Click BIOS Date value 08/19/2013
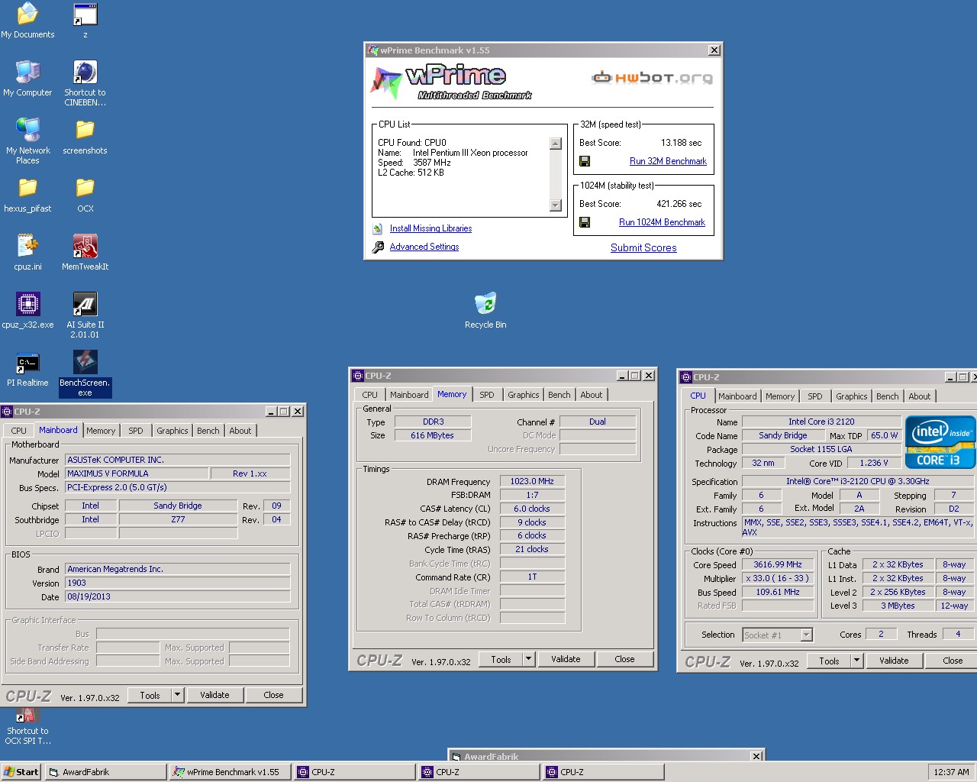The image size is (977, 782). [177, 596]
